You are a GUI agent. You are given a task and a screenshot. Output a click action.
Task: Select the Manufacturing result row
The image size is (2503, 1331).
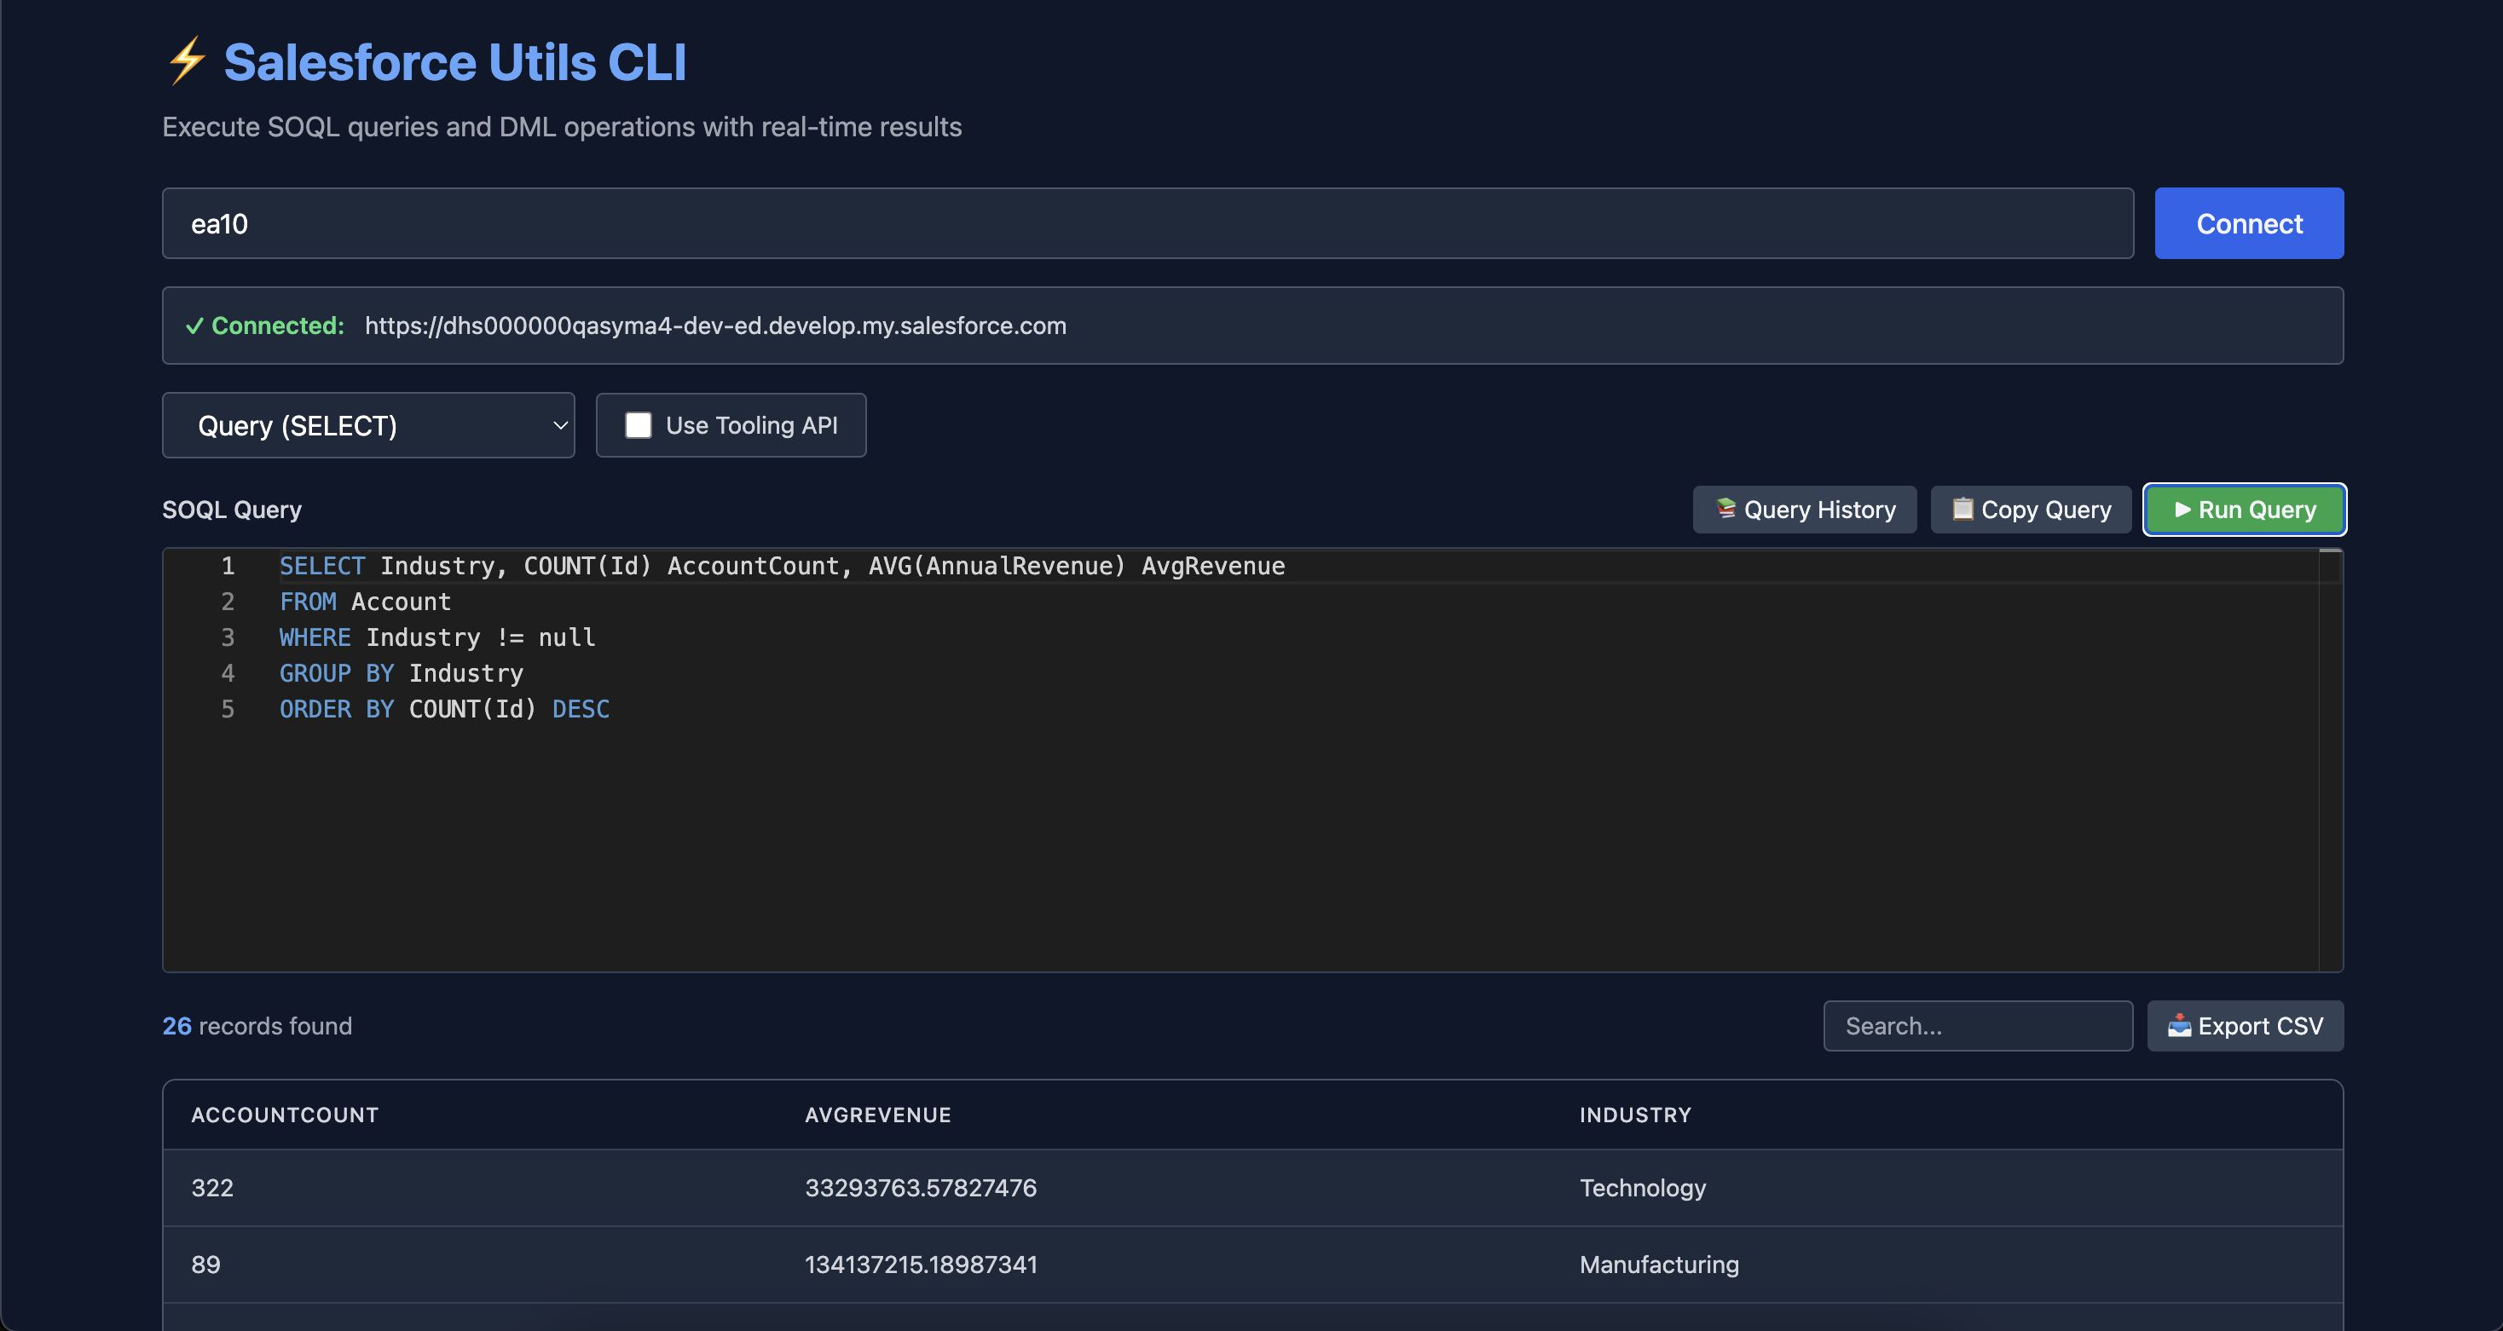(x=1251, y=1264)
